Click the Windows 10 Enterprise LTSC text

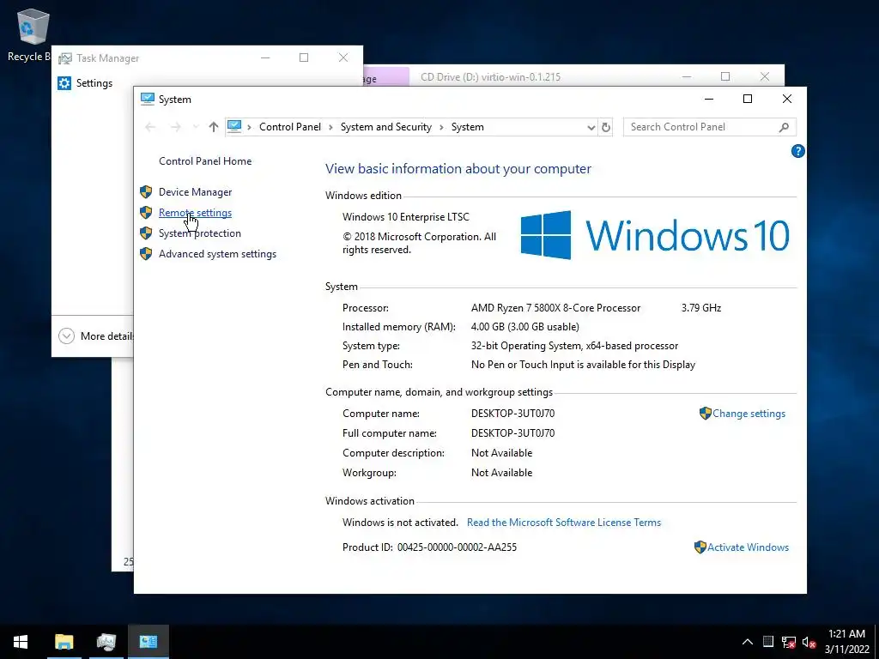tap(406, 217)
